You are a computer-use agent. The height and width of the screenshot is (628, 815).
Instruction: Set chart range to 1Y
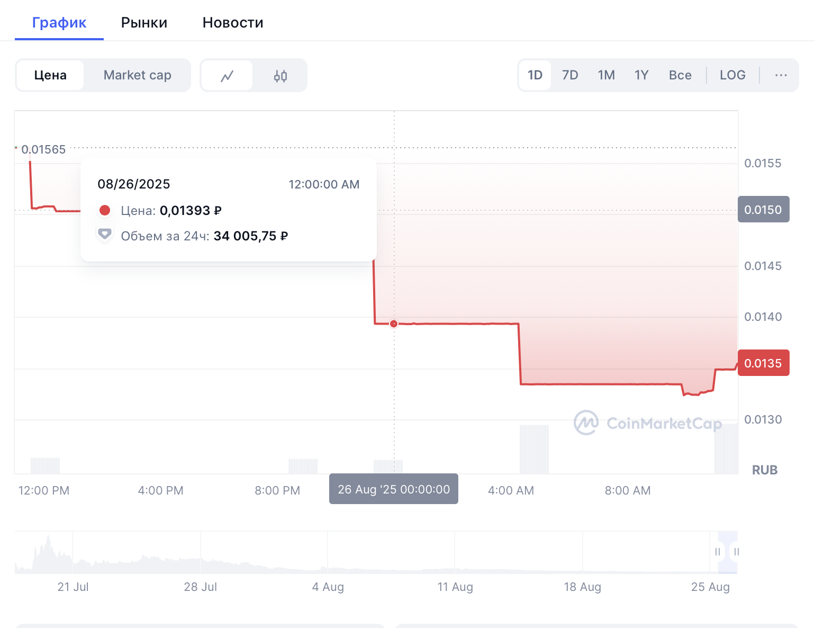coord(641,75)
